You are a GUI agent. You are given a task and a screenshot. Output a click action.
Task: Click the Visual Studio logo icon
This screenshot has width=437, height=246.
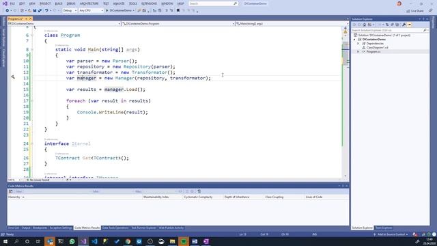coord(5,3)
